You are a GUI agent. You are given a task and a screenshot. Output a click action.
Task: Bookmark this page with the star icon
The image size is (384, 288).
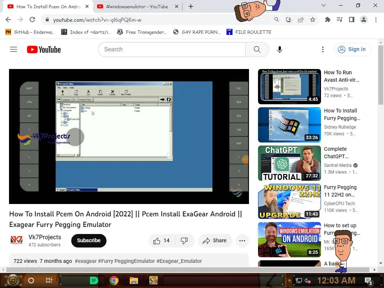[x=313, y=19]
